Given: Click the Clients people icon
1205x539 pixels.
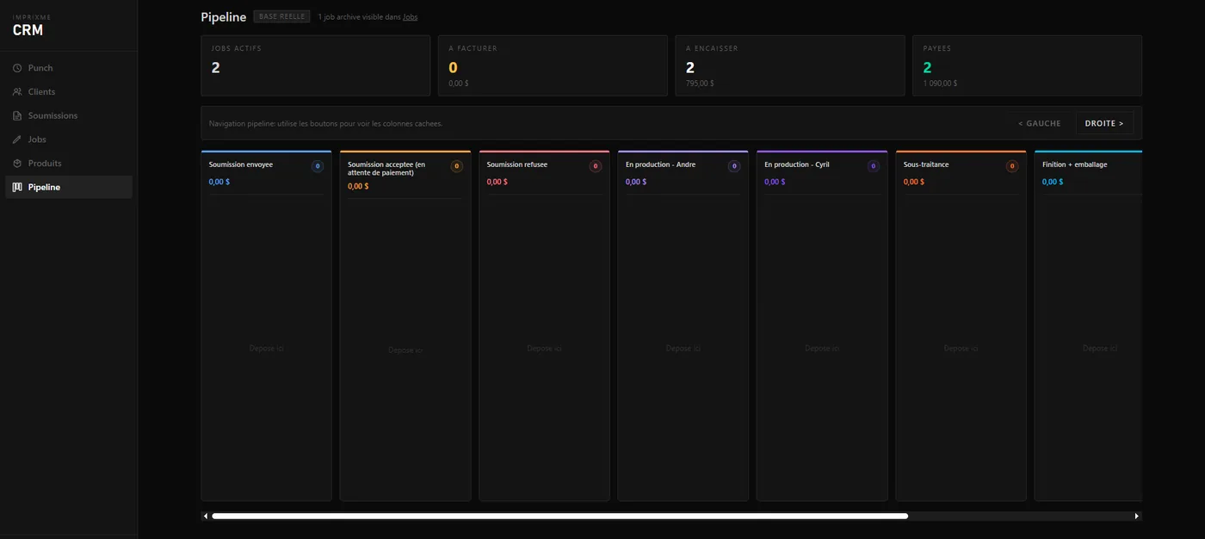Looking at the screenshot, I should [x=17, y=92].
